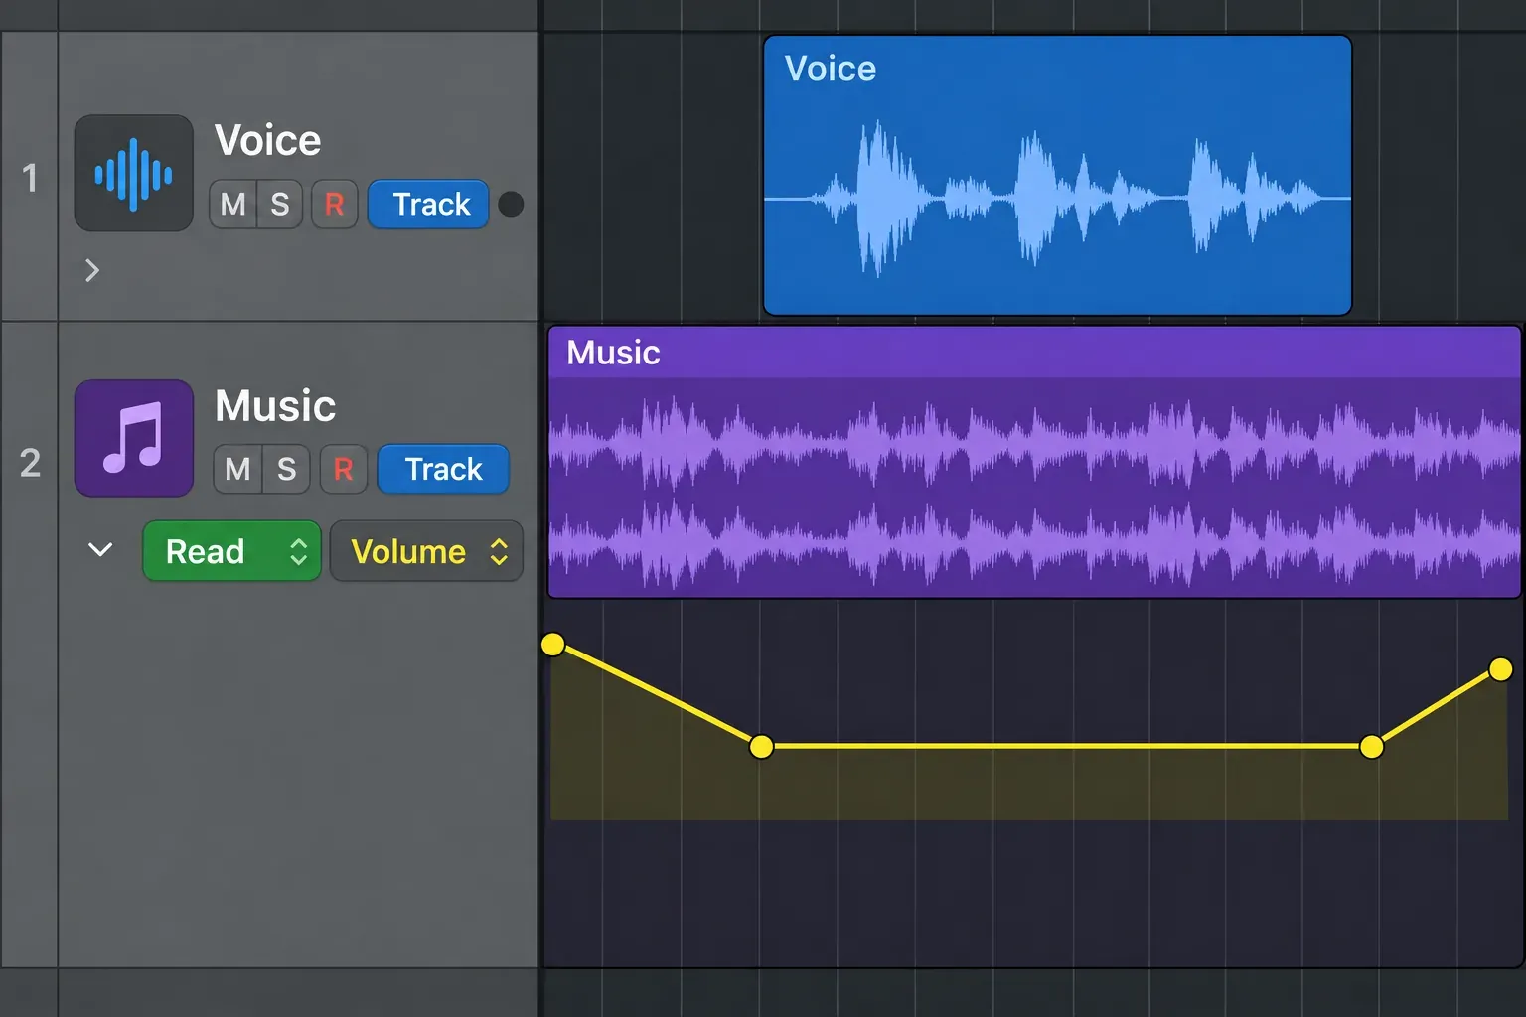This screenshot has width=1526, height=1017.
Task: Expand the Voice track automation chevron
Action: [x=92, y=270]
